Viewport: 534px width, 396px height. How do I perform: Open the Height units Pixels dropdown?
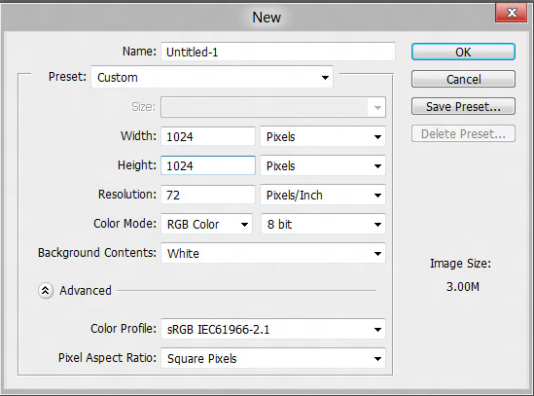[x=323, y=166]
